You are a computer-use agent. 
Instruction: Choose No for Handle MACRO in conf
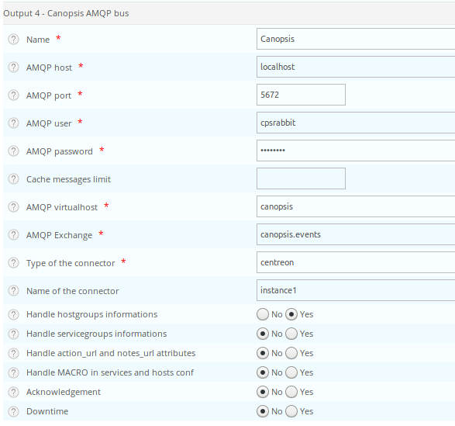[x=263, y=372]
